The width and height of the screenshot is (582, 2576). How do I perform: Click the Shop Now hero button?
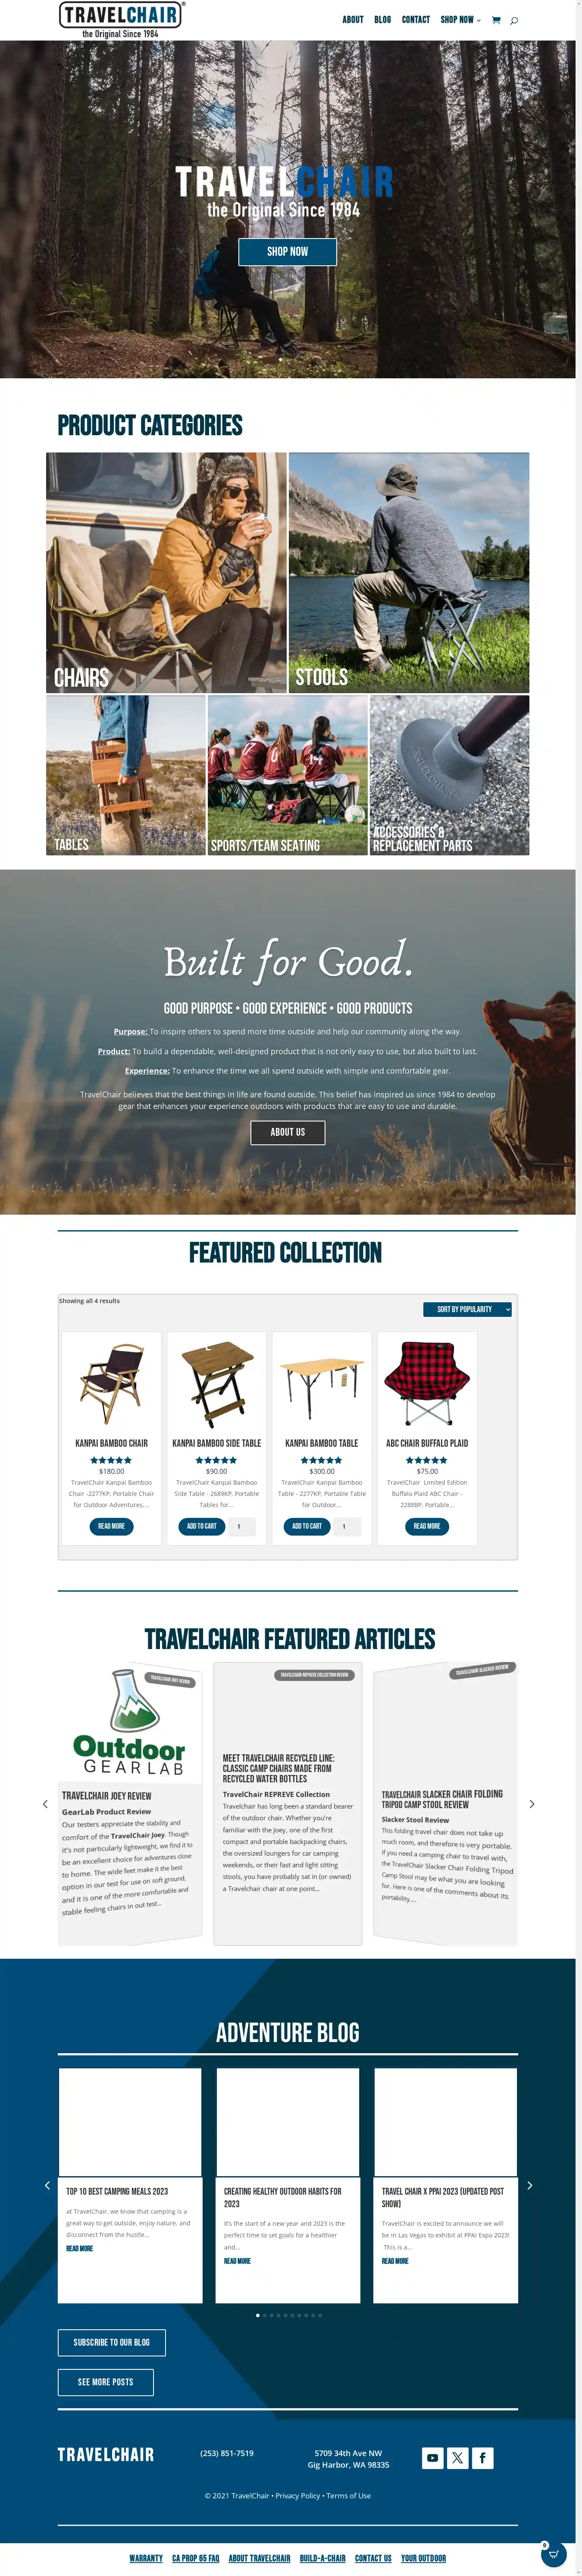coord(287,252)
